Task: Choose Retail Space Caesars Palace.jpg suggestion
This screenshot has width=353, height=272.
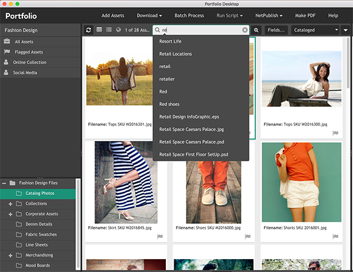Action: [x=201, y=130]
